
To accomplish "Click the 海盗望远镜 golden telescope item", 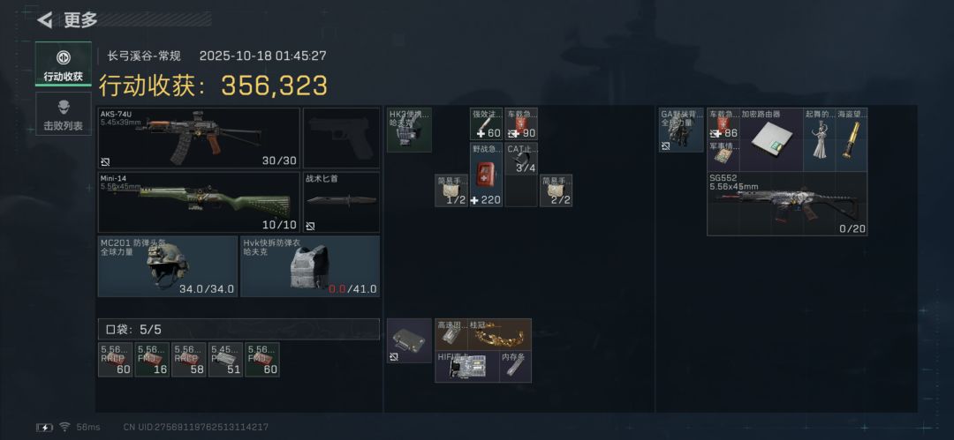I will (x=852, y=140).
